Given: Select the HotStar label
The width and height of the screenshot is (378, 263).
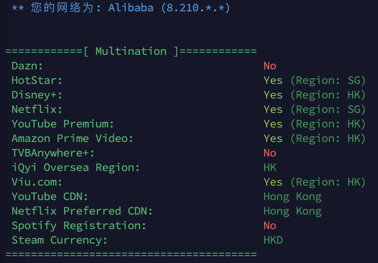Looking at the screenshot, I should (37, 80).
